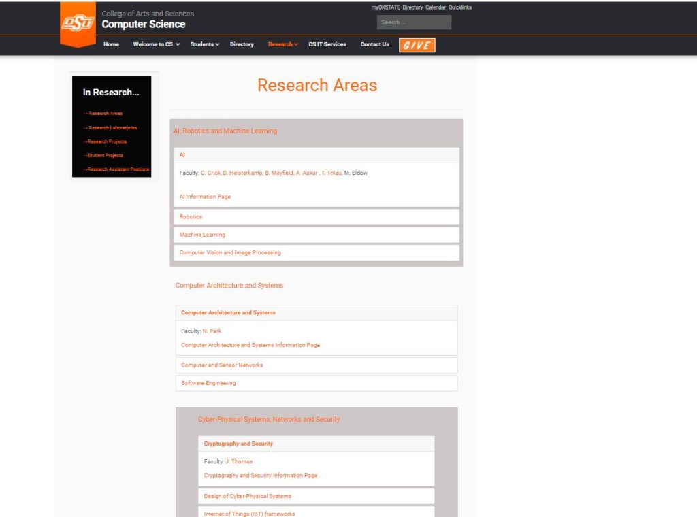Open faculty profile for N. Park

click(x=211, y=330)
